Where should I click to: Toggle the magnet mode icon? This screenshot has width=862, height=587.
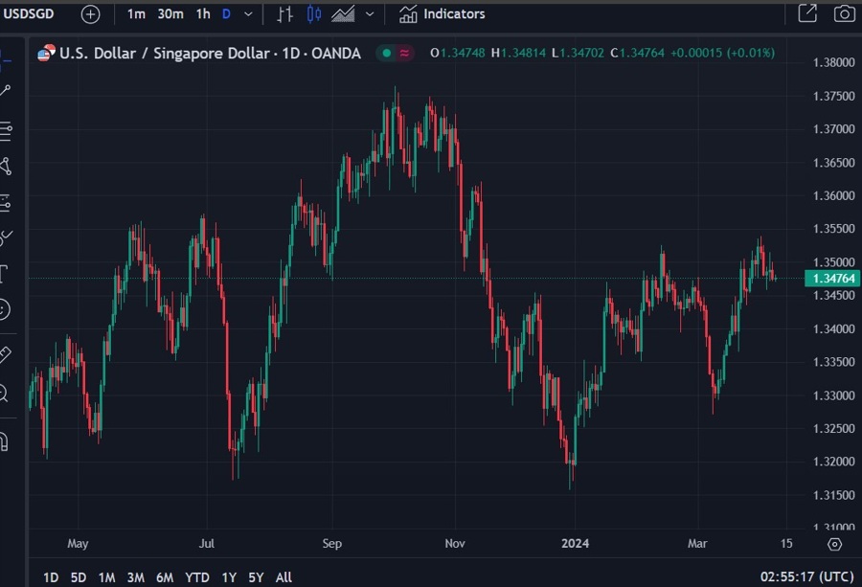point(5,441)
